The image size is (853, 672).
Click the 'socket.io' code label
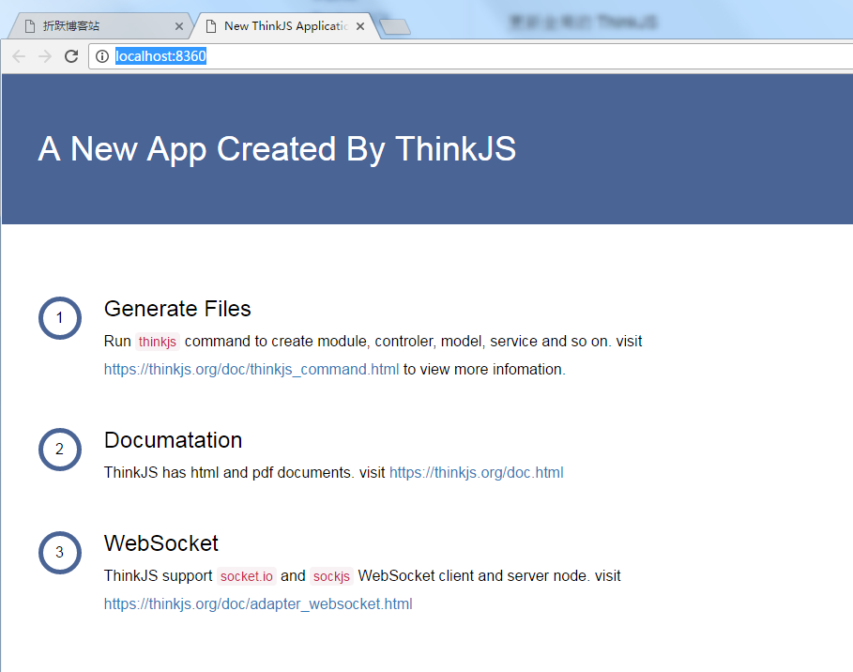(247, 576)
